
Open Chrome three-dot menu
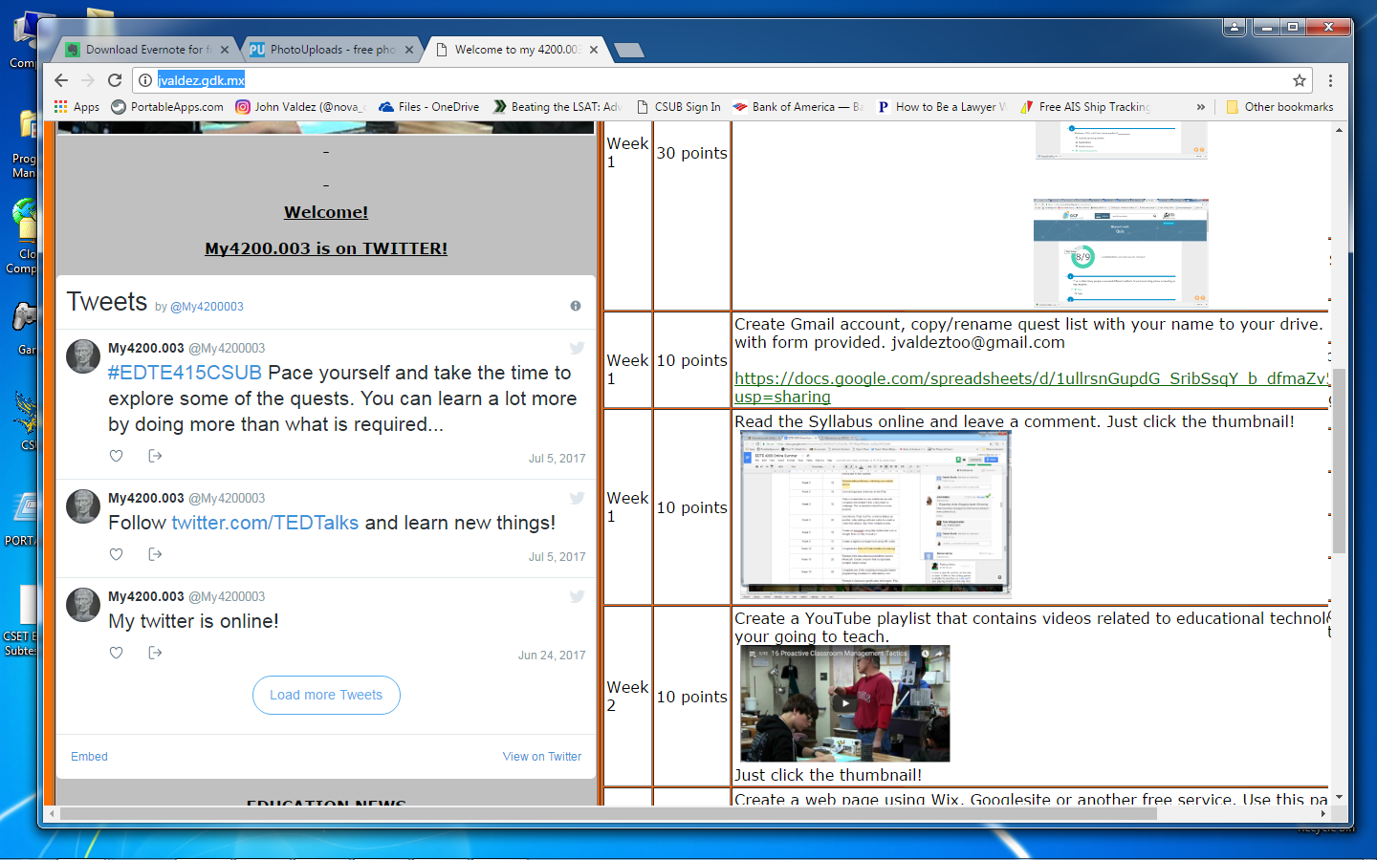coord(1330,80)
